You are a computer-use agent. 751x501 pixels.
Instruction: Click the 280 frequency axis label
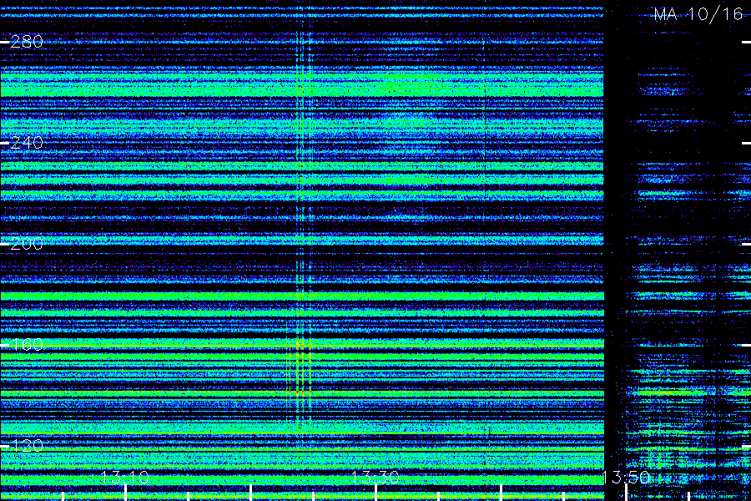27,43
